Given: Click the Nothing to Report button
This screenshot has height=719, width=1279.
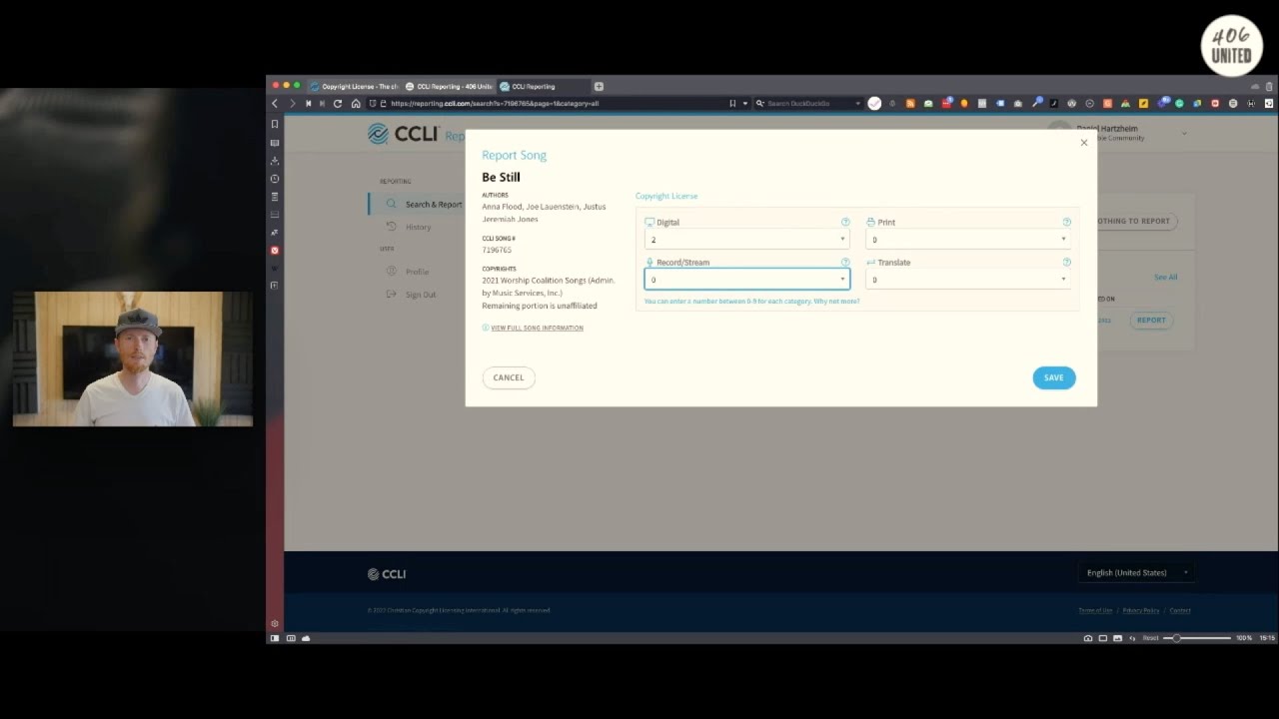Looking at the screenshot, I should pyautogui.click(x=1135, y=221).
